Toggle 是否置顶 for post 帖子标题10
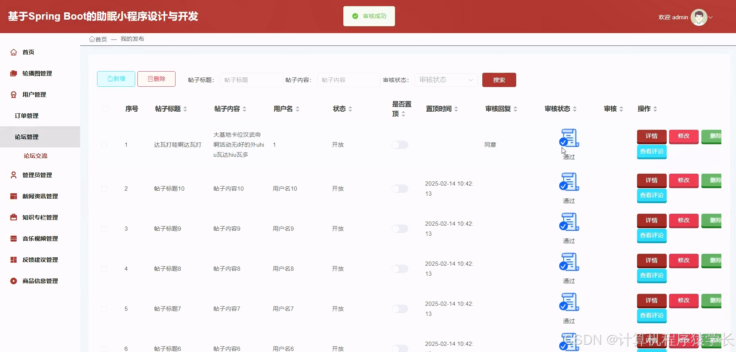Image resolution: width=736 pixels, height=352 pixels. [x=400, y=189]
